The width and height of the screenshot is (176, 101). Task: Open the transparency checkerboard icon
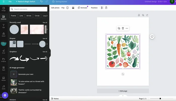(x=102, y=8)
